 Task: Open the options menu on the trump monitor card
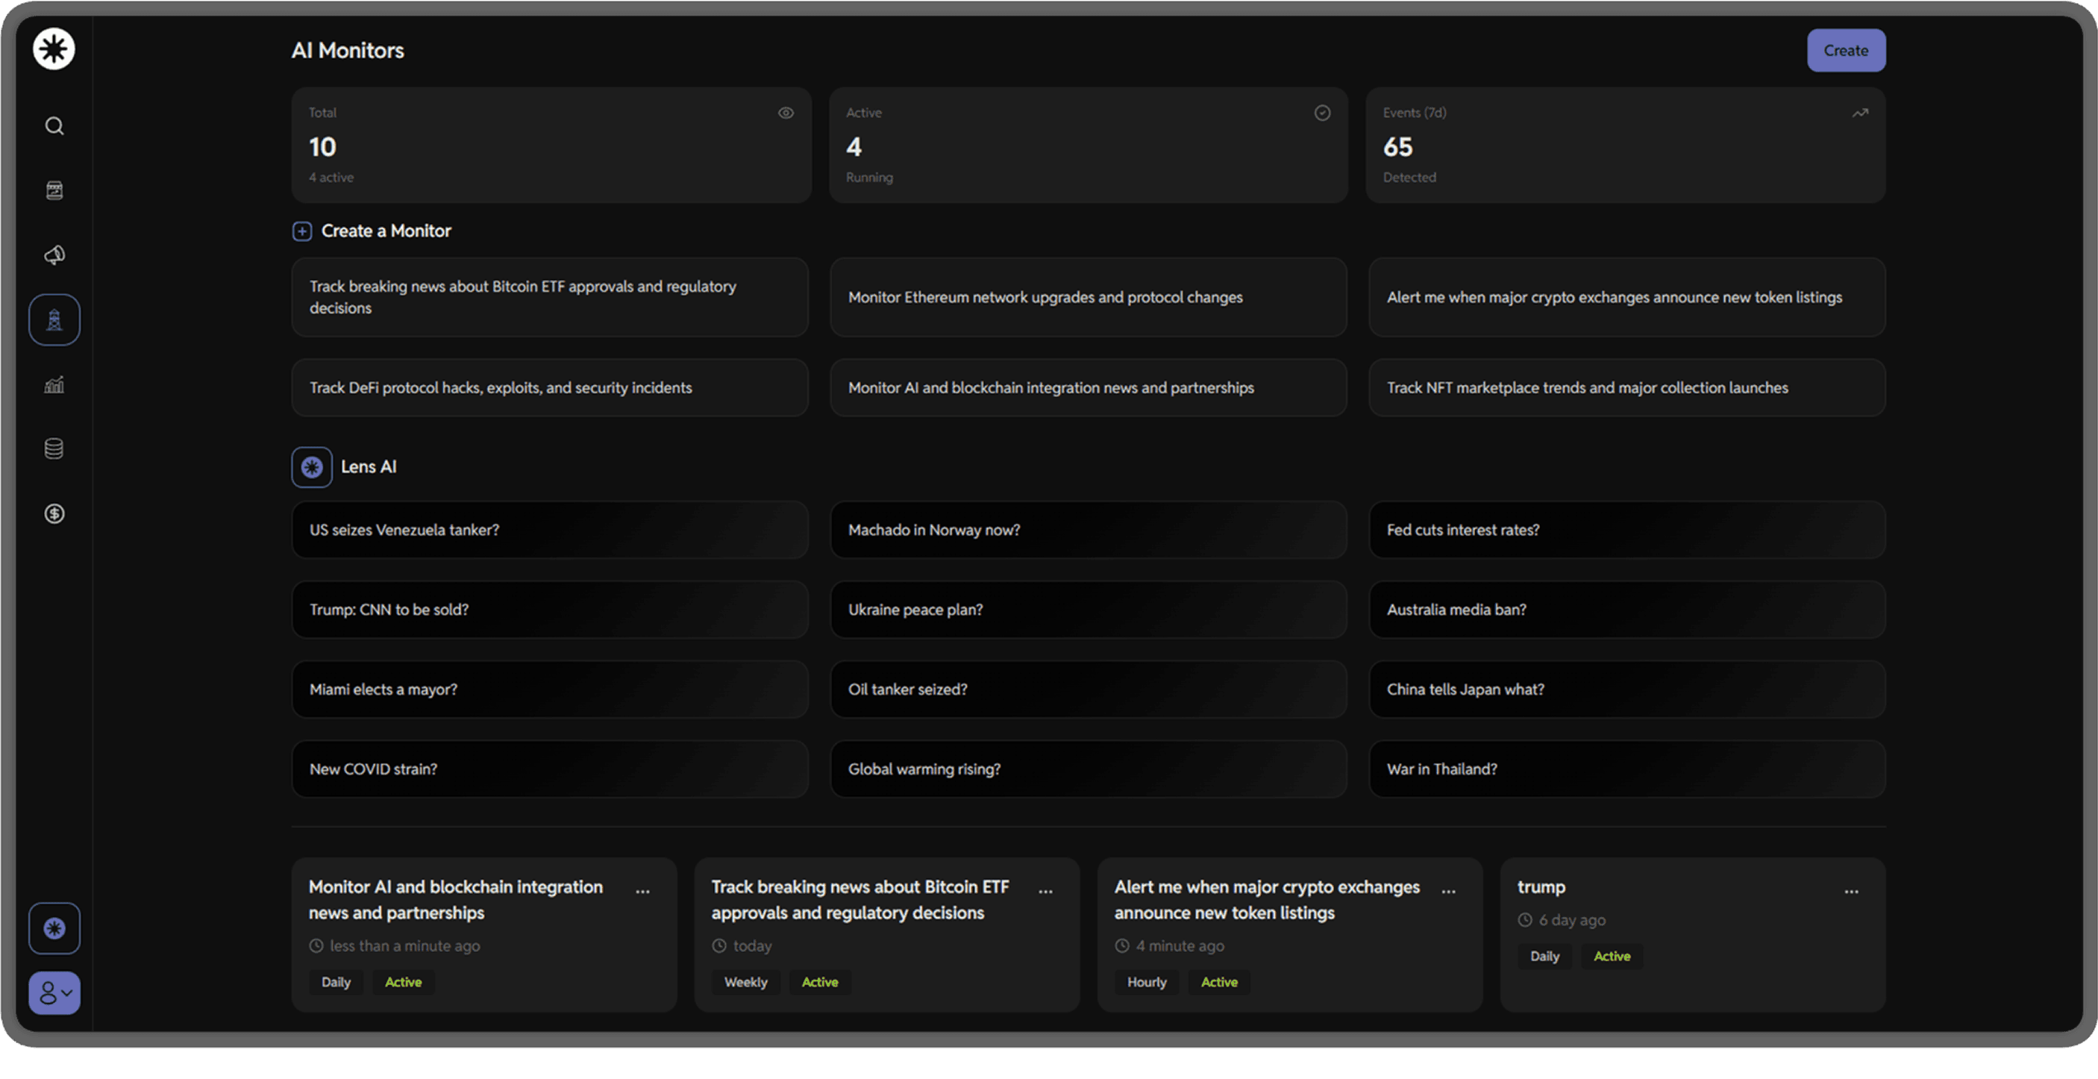[x=1850, y=891]
